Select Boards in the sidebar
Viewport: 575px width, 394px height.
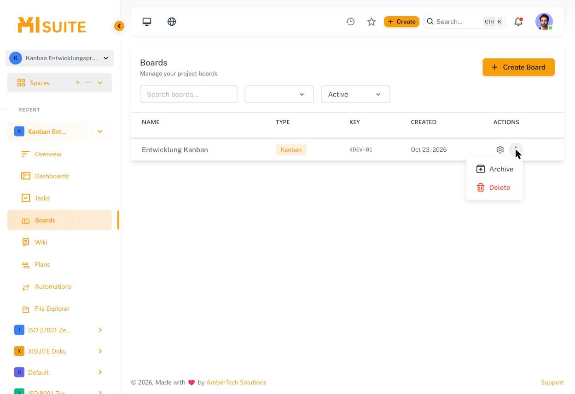[x=60, y=220]
